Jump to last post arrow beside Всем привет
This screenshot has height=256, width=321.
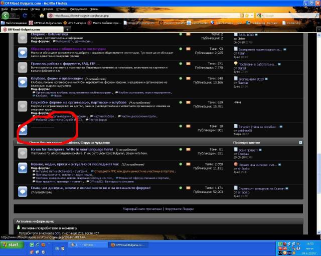[x=260, y=150]
